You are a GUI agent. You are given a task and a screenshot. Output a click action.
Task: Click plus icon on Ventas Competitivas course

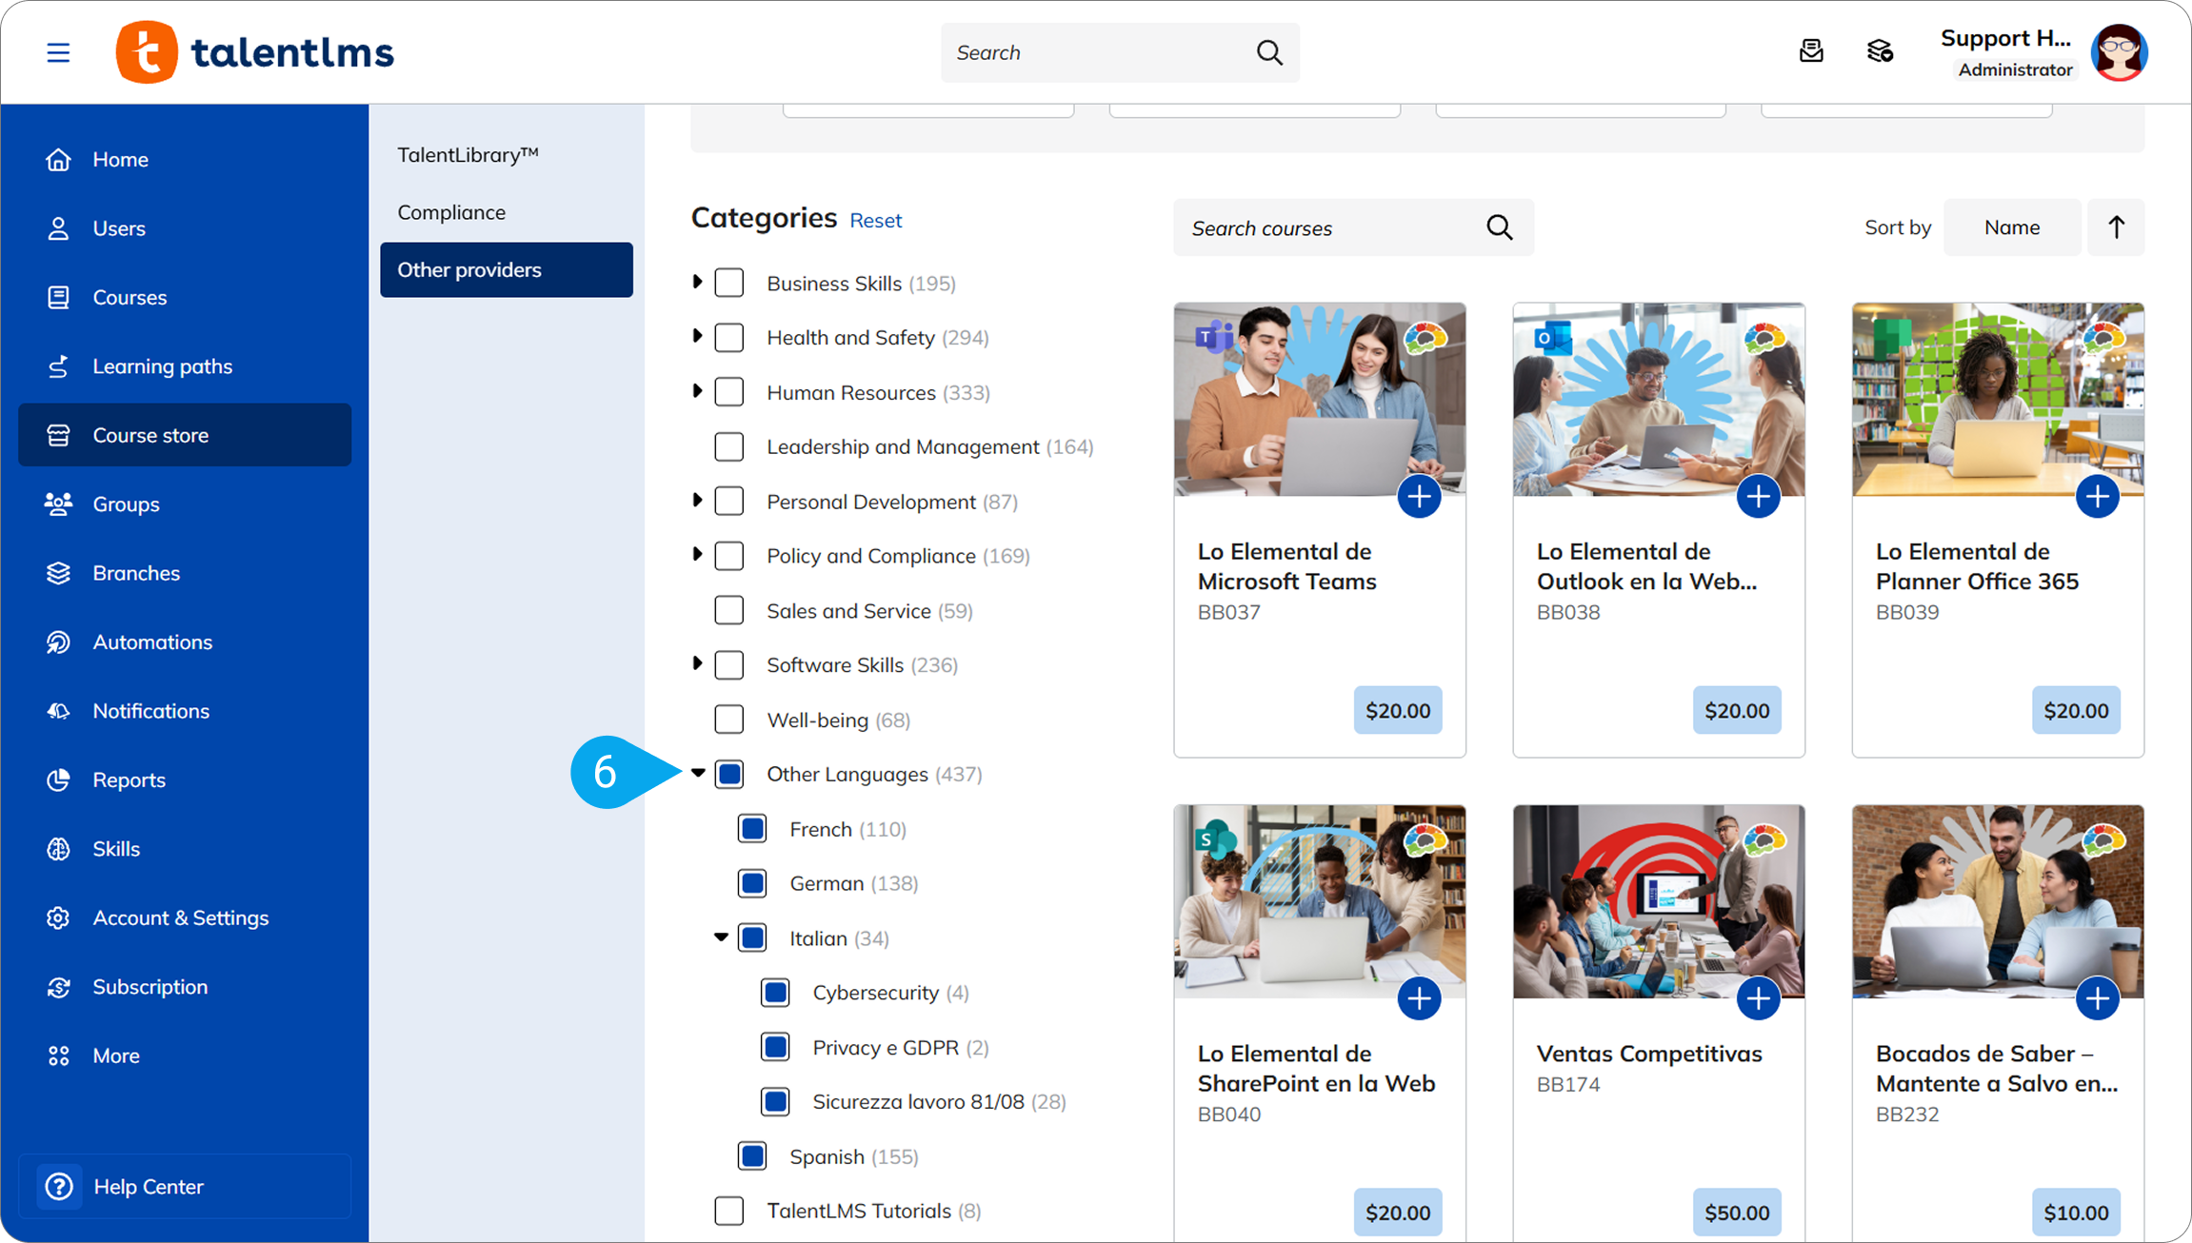[x=1758, y=998]
